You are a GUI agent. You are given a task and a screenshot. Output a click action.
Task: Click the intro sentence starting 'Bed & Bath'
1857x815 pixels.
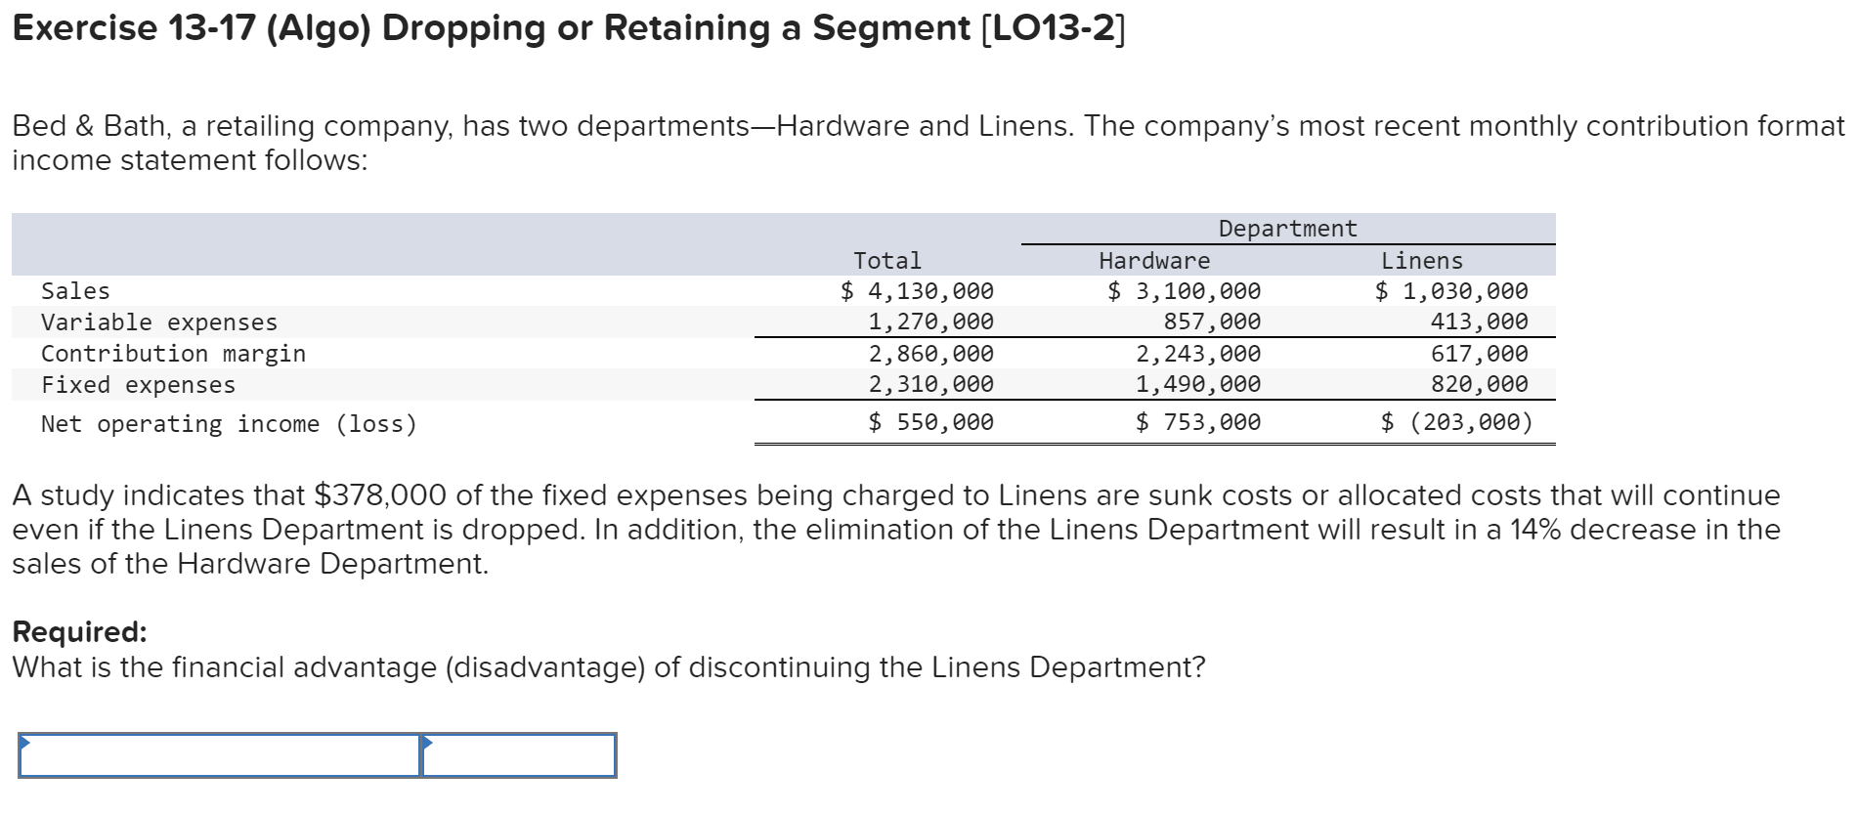point(928,144)
